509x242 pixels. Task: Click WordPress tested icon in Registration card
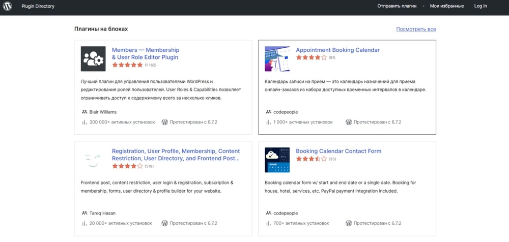(x=164, y=223)
